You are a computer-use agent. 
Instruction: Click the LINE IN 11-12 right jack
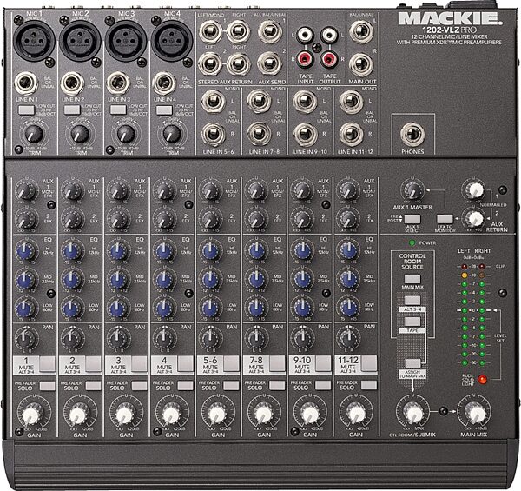(x=351, y=134)
